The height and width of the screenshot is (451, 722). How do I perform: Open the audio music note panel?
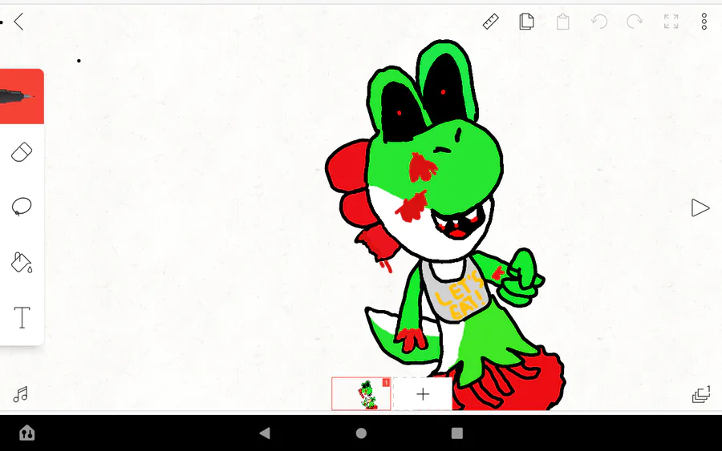(x=20, y=394)
